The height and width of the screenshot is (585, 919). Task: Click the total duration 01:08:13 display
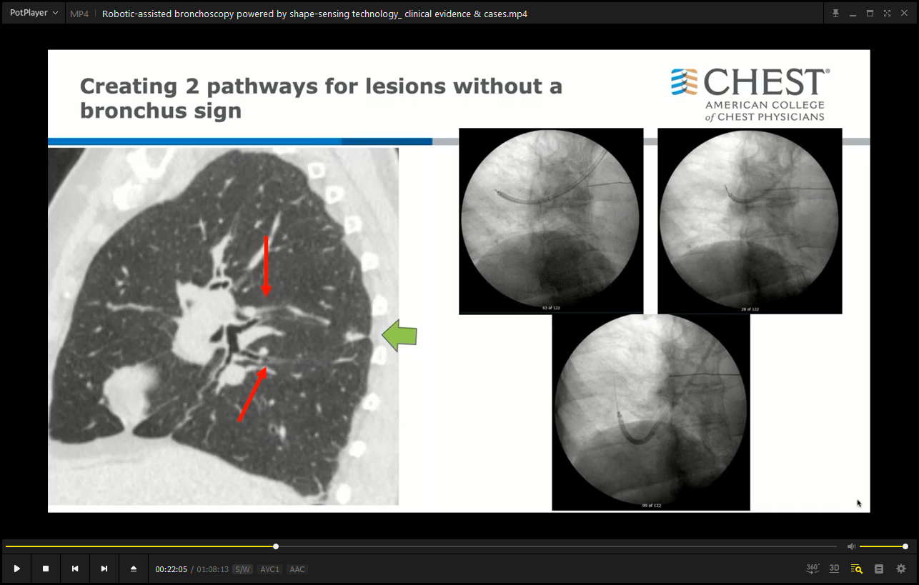(x=212, y=569)
